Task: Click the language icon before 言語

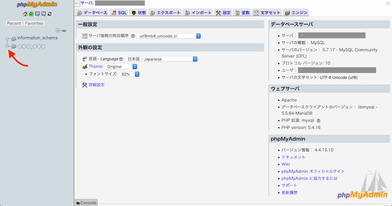Action: point(84,59)
